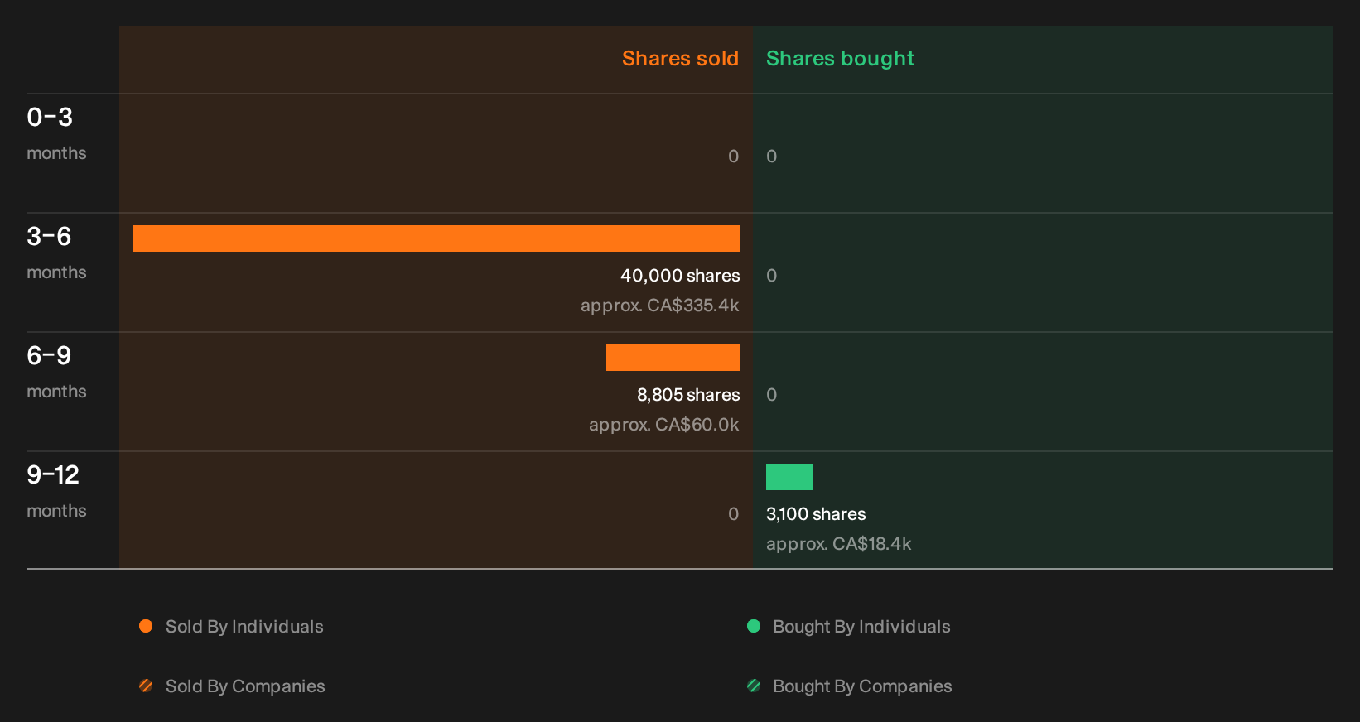Toggle the Sold By Individuals legend label
The height and width of the screenshot is (722, 1360).
[244, 627]
